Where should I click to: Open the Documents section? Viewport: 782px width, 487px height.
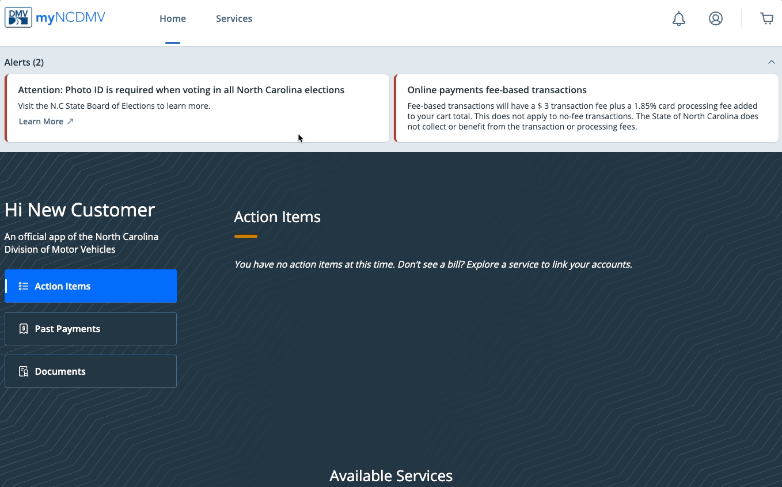[x=90, y=371]
